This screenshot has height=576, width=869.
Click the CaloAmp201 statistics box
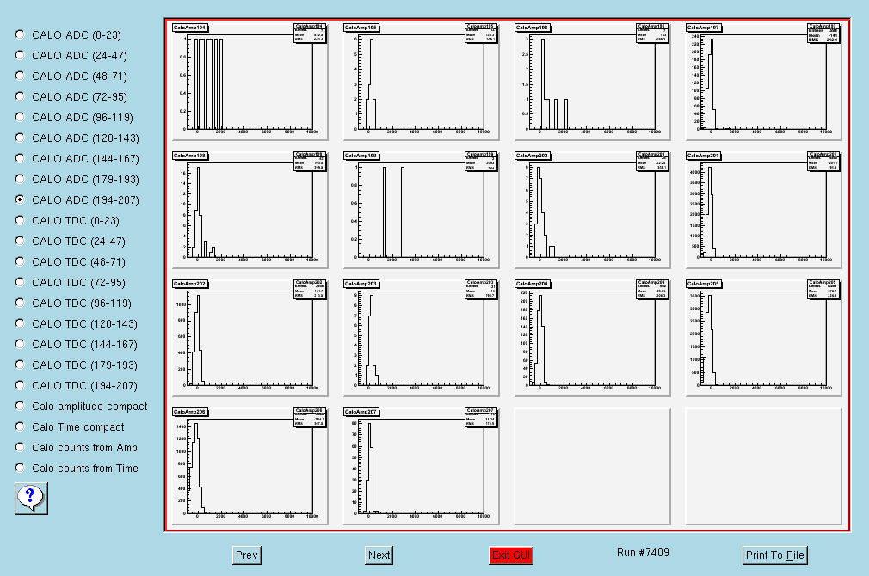coord(823,161)
